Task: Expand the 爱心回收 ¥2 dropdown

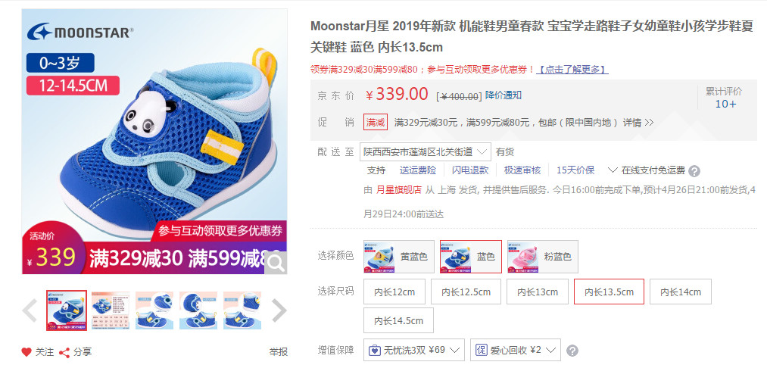Action: point(515,351)
